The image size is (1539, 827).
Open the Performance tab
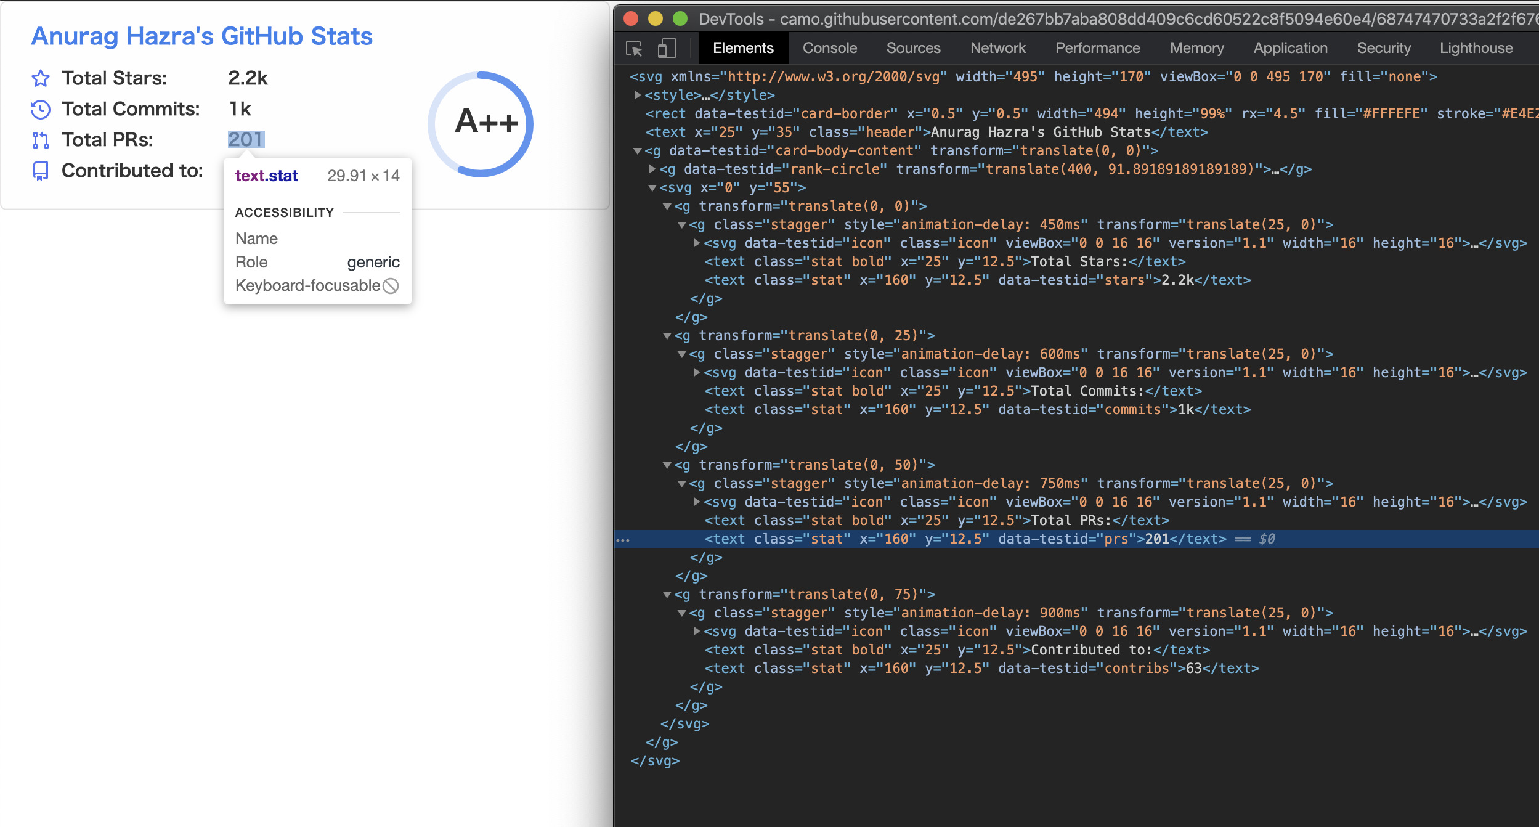click(x=1097, y=48)
